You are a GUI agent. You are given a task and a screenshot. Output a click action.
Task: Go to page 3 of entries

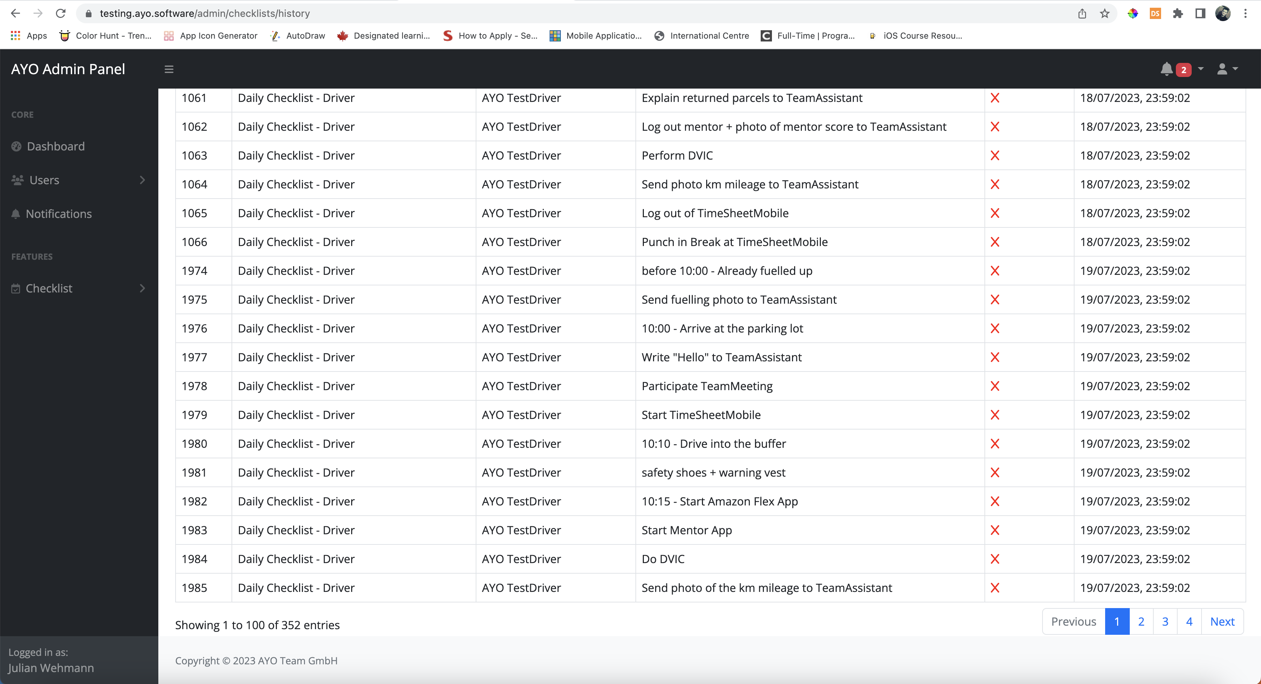pos(1165,621)
